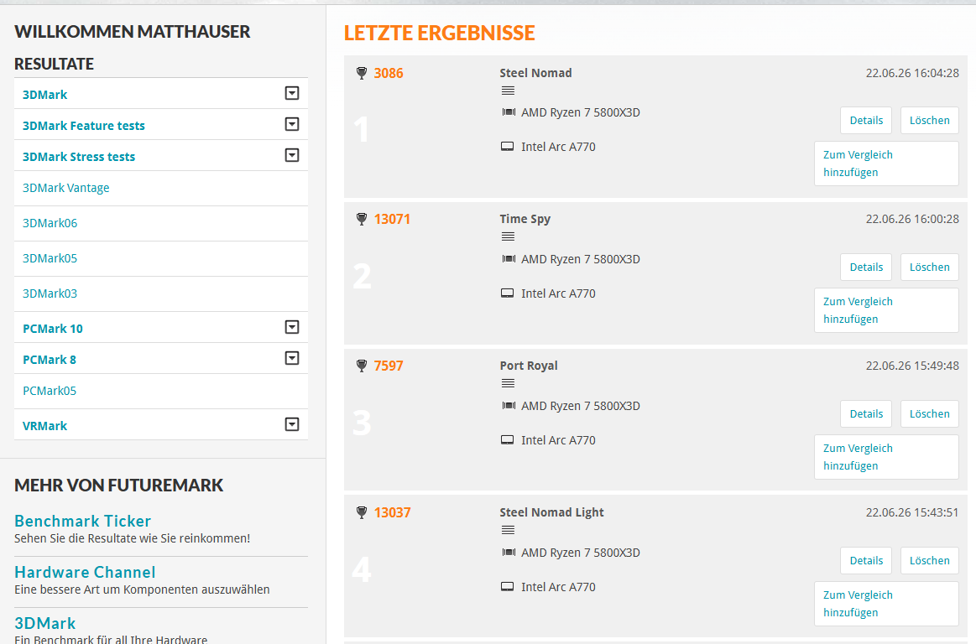Expand the 3DMark results section
The height and width of the screenshot is (644, 976).
[292, 93]
